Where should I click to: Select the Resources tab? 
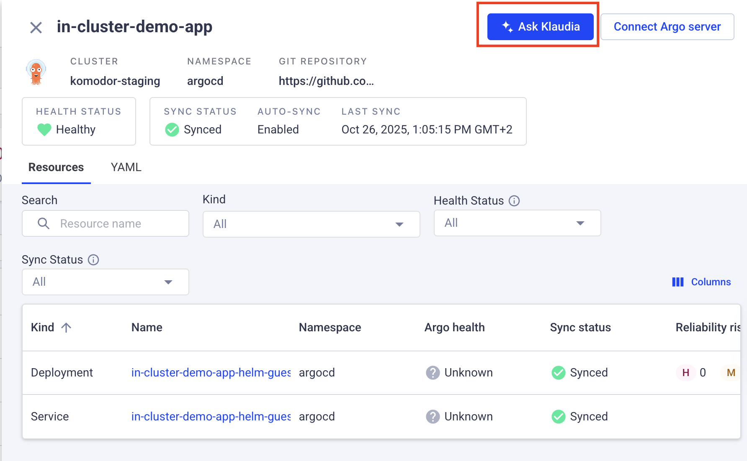coord(56,167)
